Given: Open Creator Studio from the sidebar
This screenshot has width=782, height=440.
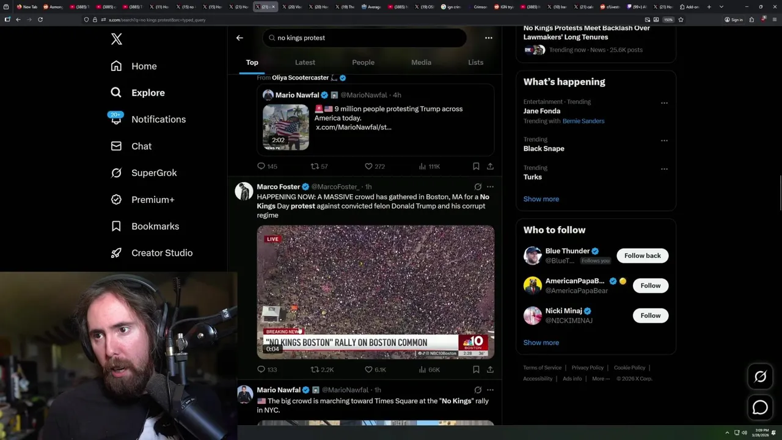Looking at the screenshot, I should coord(152,253).
